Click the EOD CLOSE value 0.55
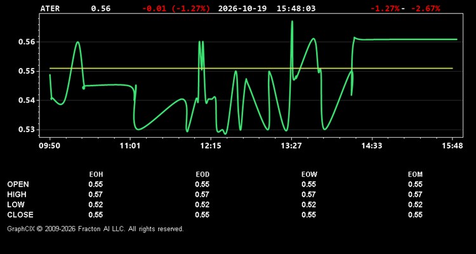Image resolution: width=476 pixels, height=254 pixels. [202, 215]
